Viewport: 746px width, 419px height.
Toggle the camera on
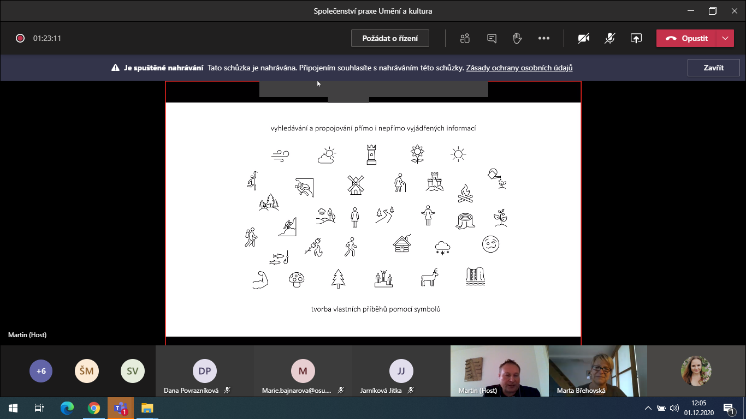click(x=584, y=38)
